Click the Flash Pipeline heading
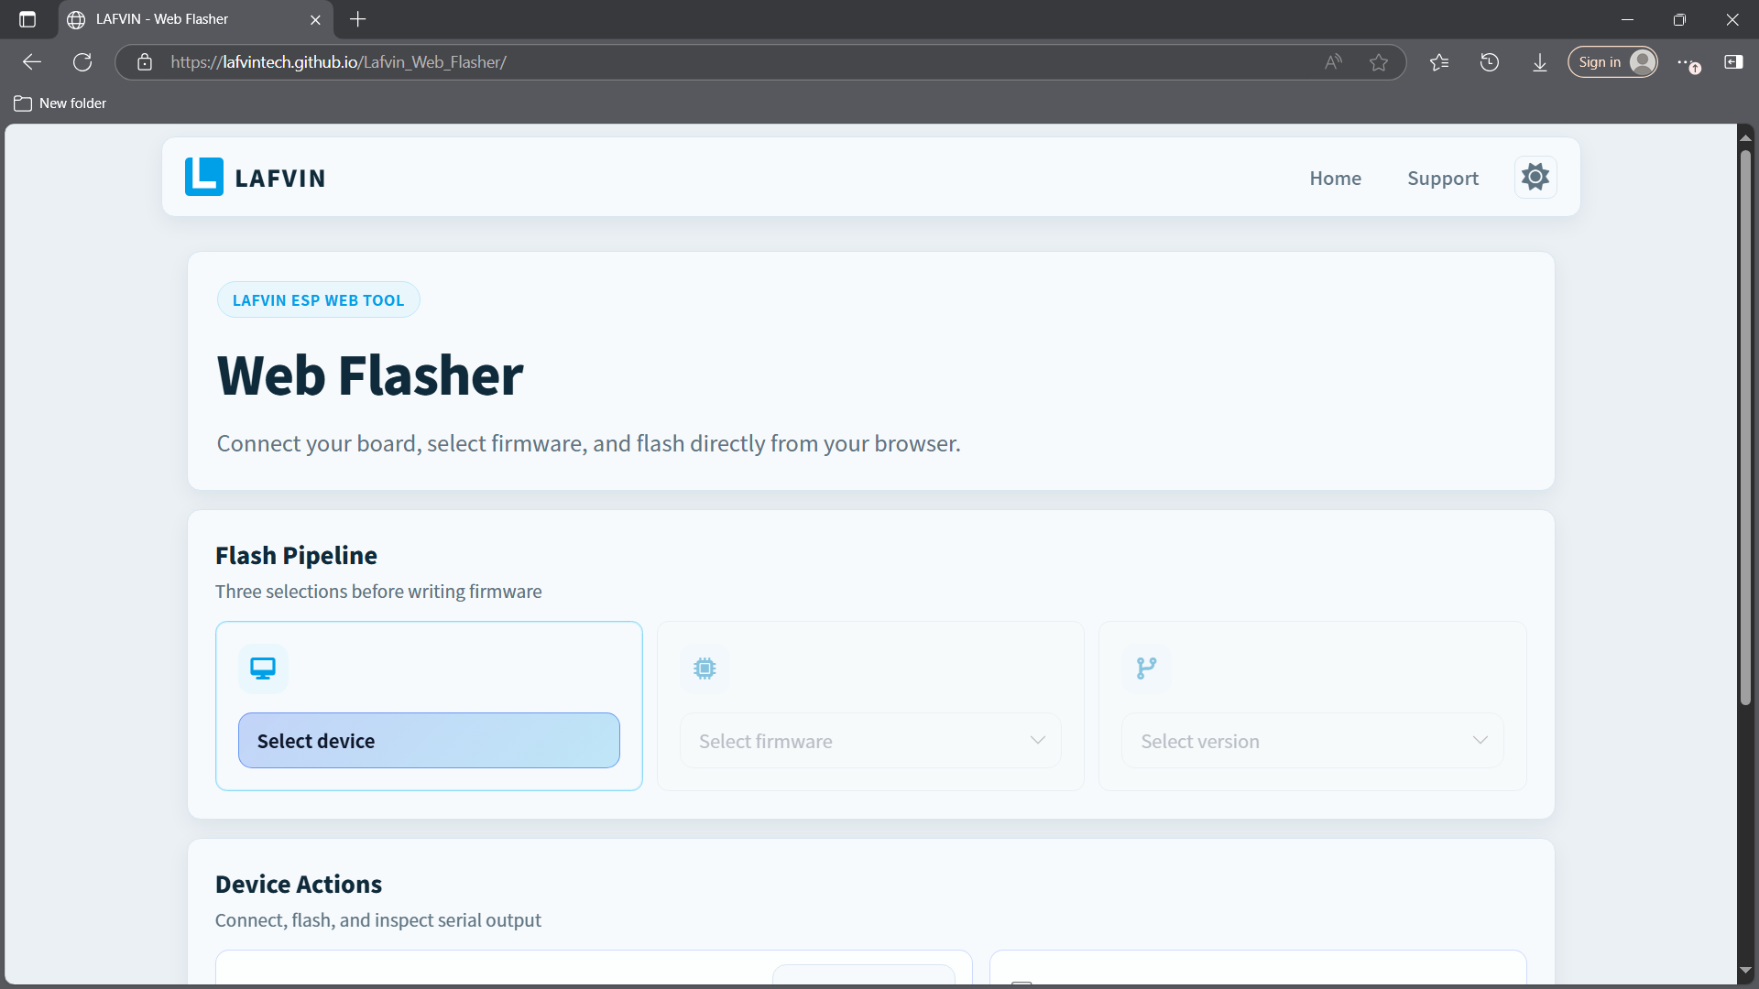Image resolution: width=1759 pixels, height=989 pixels. (x=296, y=556)
